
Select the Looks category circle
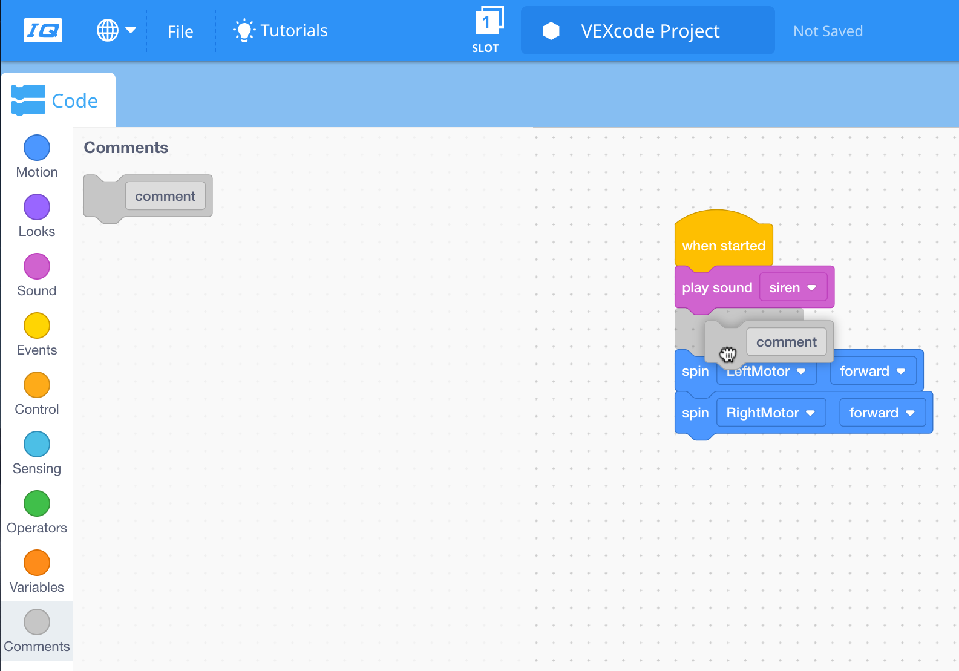(x=37, y=207)
